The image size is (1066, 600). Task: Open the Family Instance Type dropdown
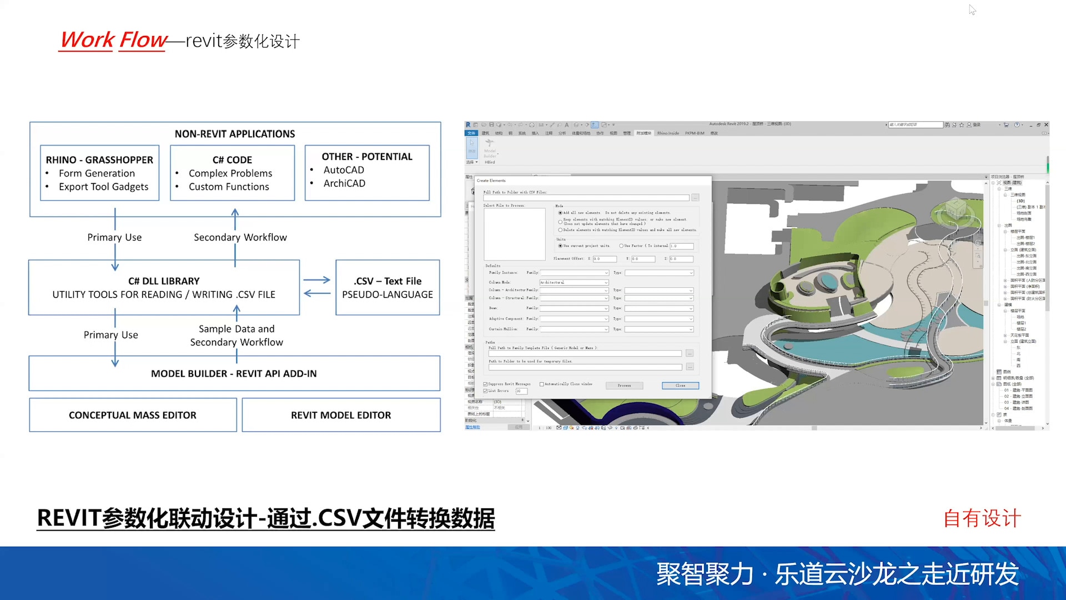click(x=659, y=273)
